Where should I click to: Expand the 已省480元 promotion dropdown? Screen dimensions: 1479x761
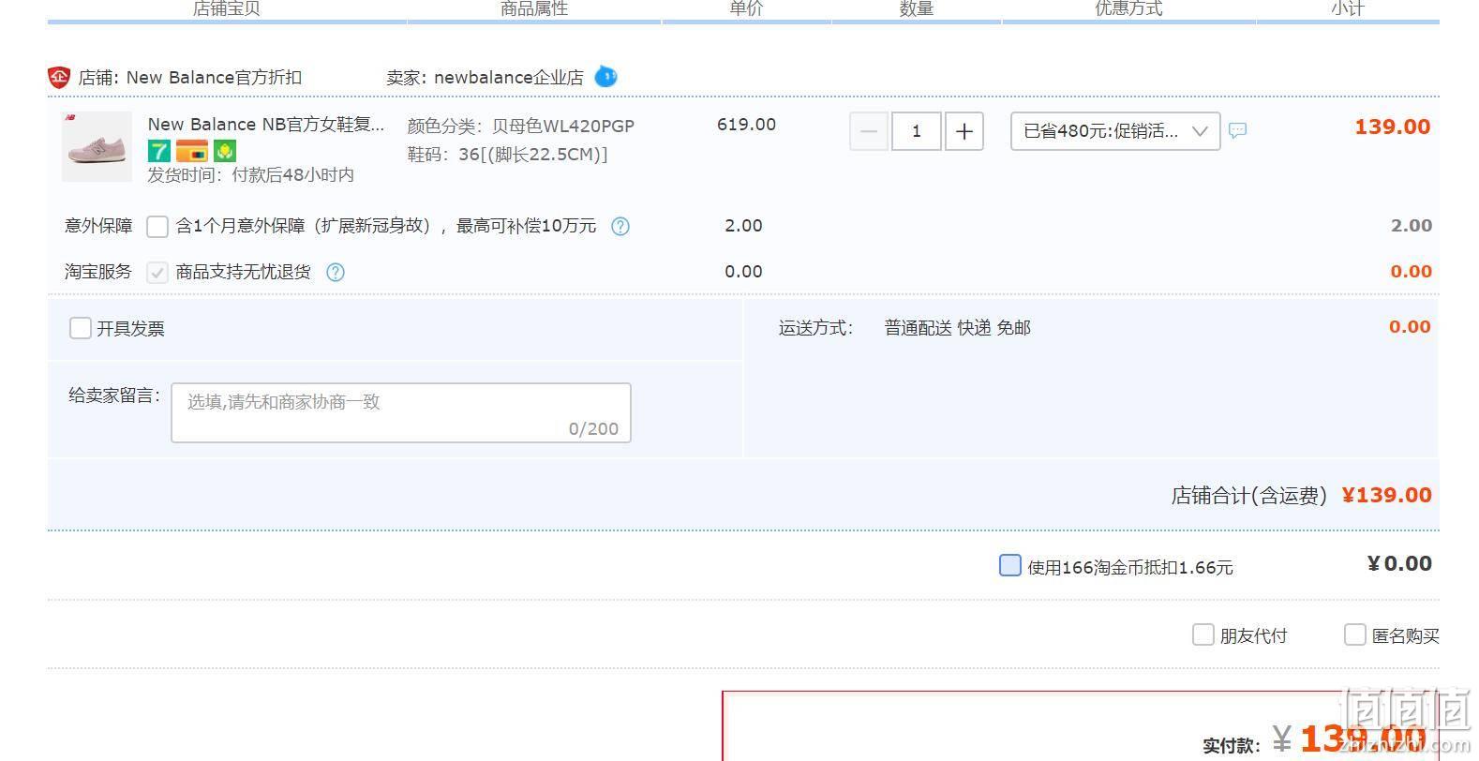(1115, 131)
